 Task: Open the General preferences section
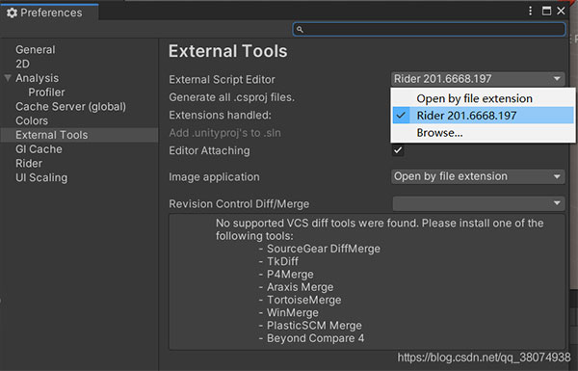(x=36, y=50)
